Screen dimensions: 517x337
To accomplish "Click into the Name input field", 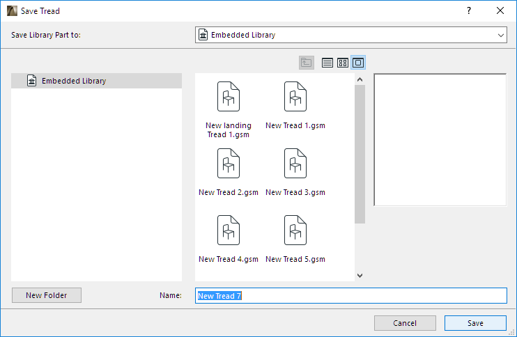I will point(351,295).
